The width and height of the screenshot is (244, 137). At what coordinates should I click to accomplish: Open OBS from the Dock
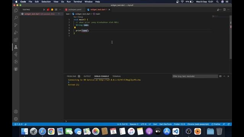pyautogui.click(x=189, y=131)
